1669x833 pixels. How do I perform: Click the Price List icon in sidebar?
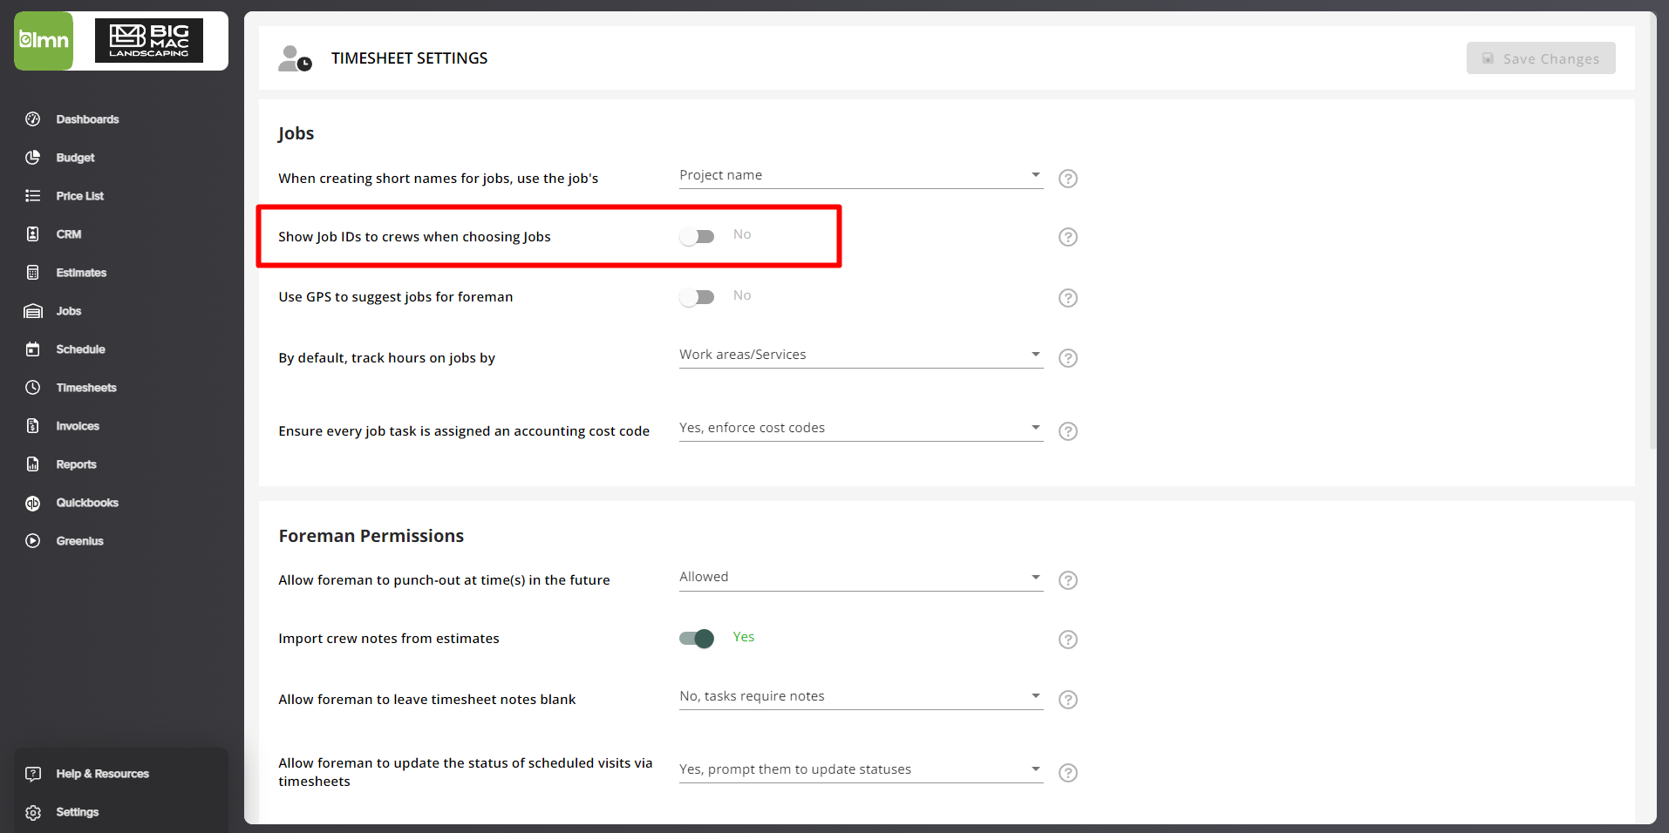tap(33, 196)
